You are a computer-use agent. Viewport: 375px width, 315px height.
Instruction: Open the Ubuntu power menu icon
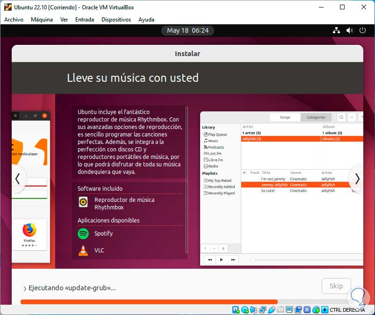tap(362, 30)
